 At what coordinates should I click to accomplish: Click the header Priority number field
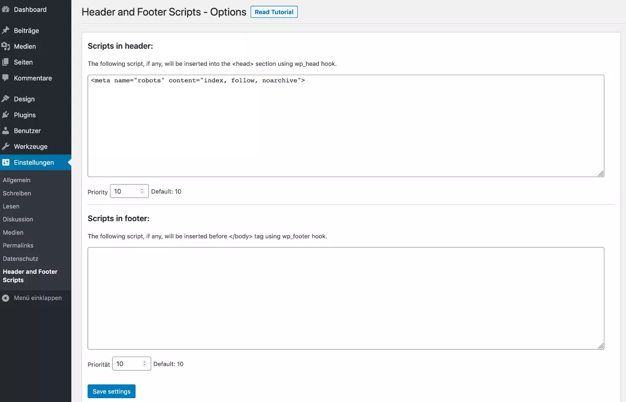coord(129,191)
